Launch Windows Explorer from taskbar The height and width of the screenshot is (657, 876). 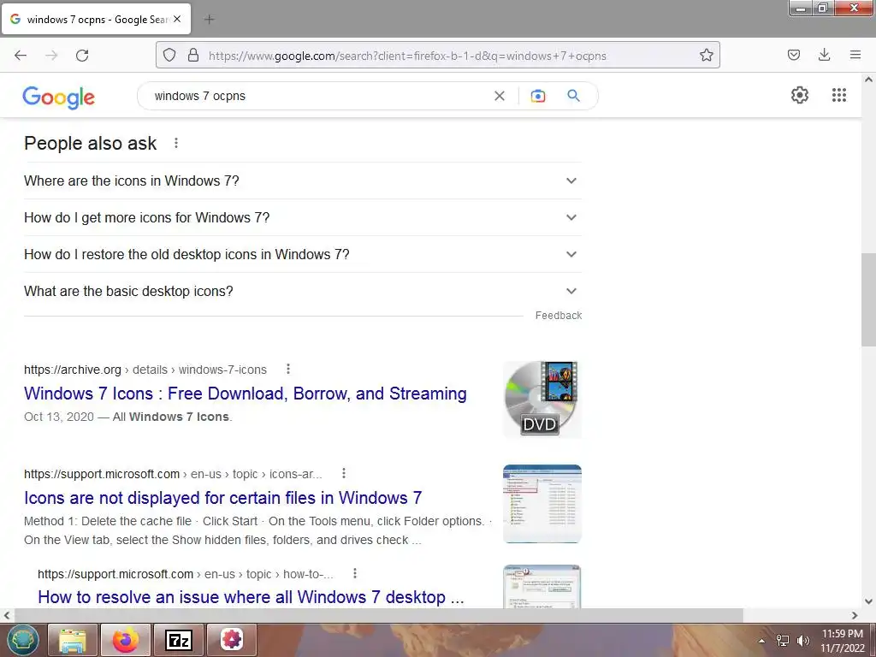[73, 640]
